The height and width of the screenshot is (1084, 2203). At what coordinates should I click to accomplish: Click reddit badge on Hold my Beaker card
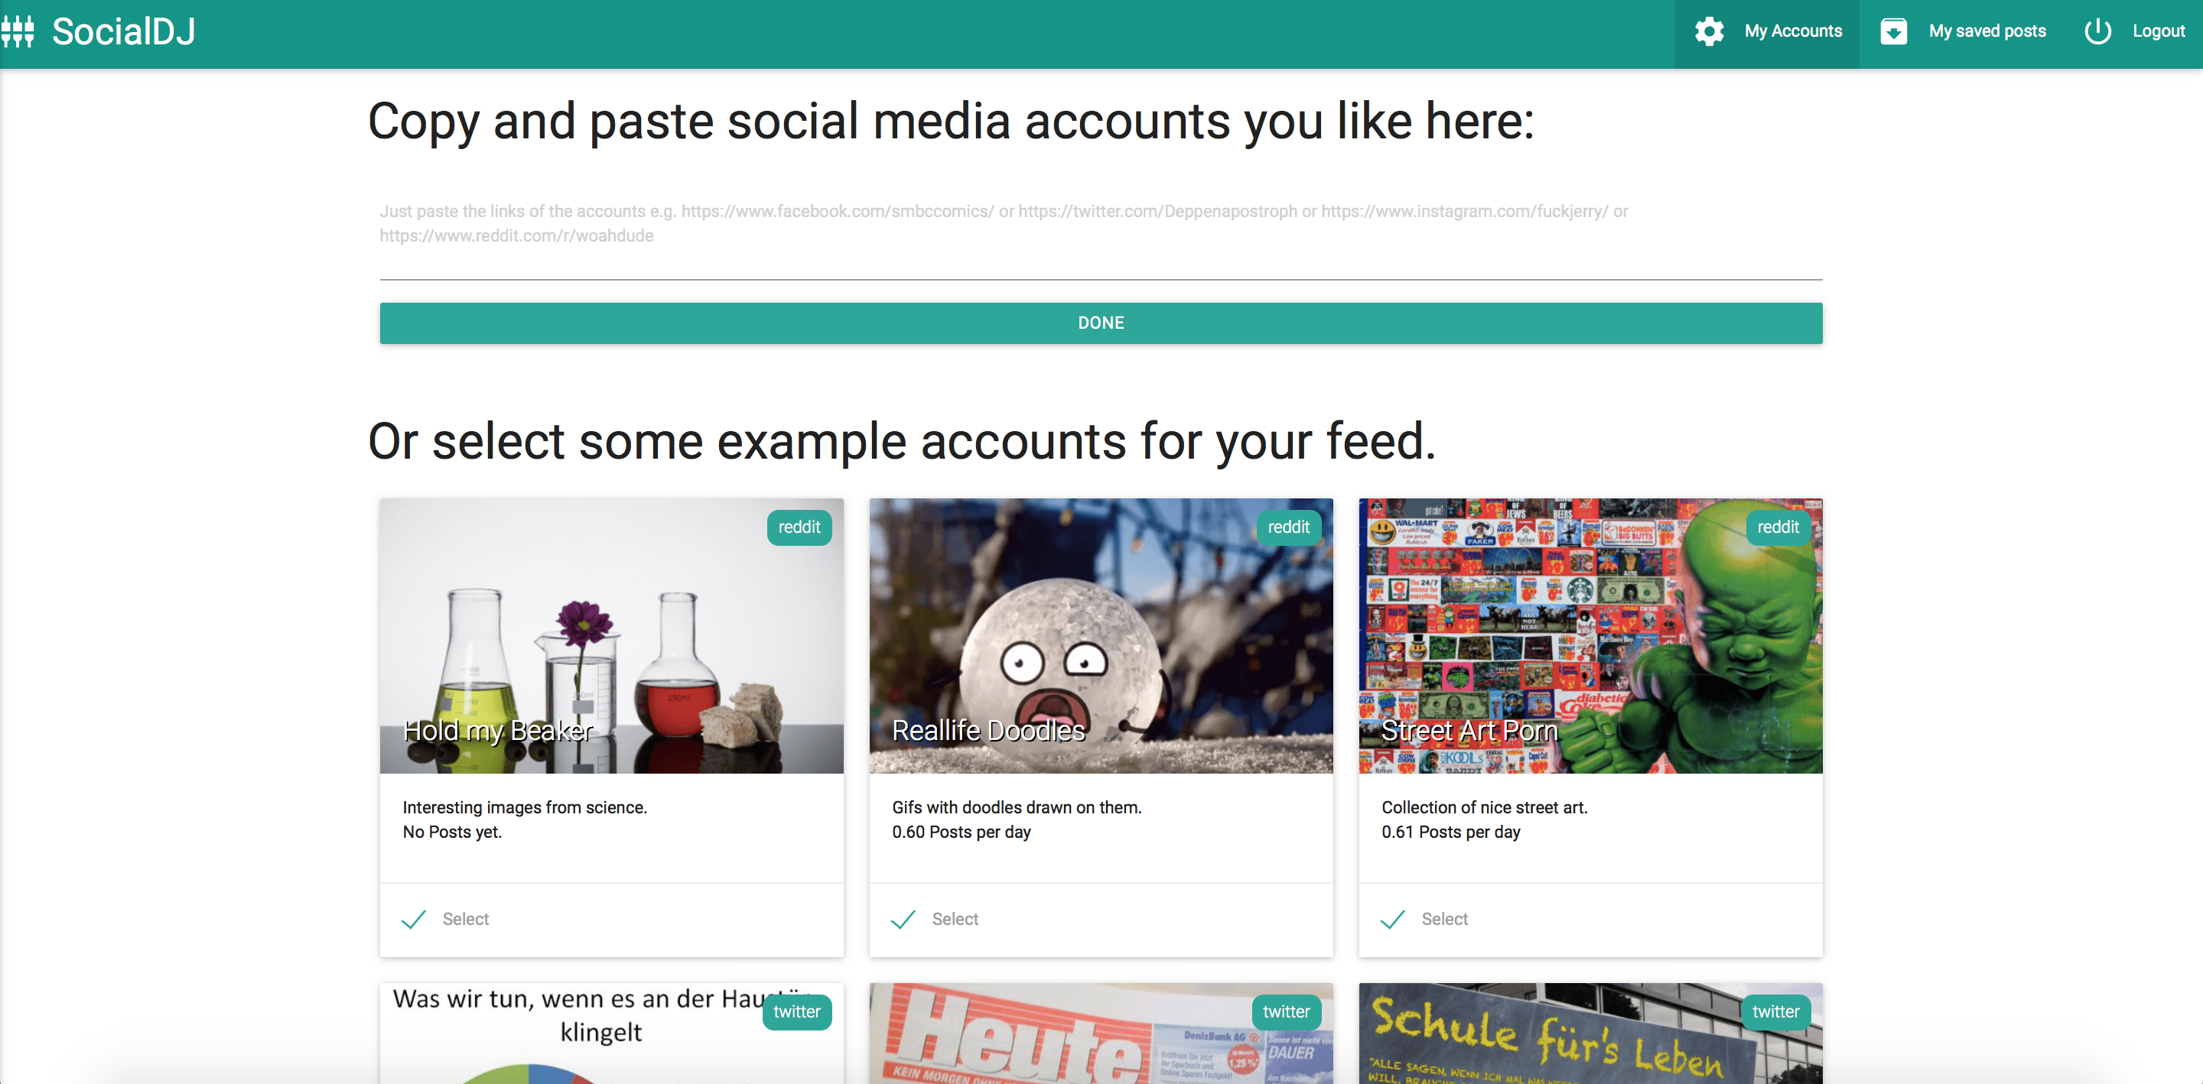click(799, 527)
